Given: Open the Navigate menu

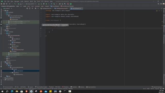Looking at the screenshot, I should click(x=17, y=1).
